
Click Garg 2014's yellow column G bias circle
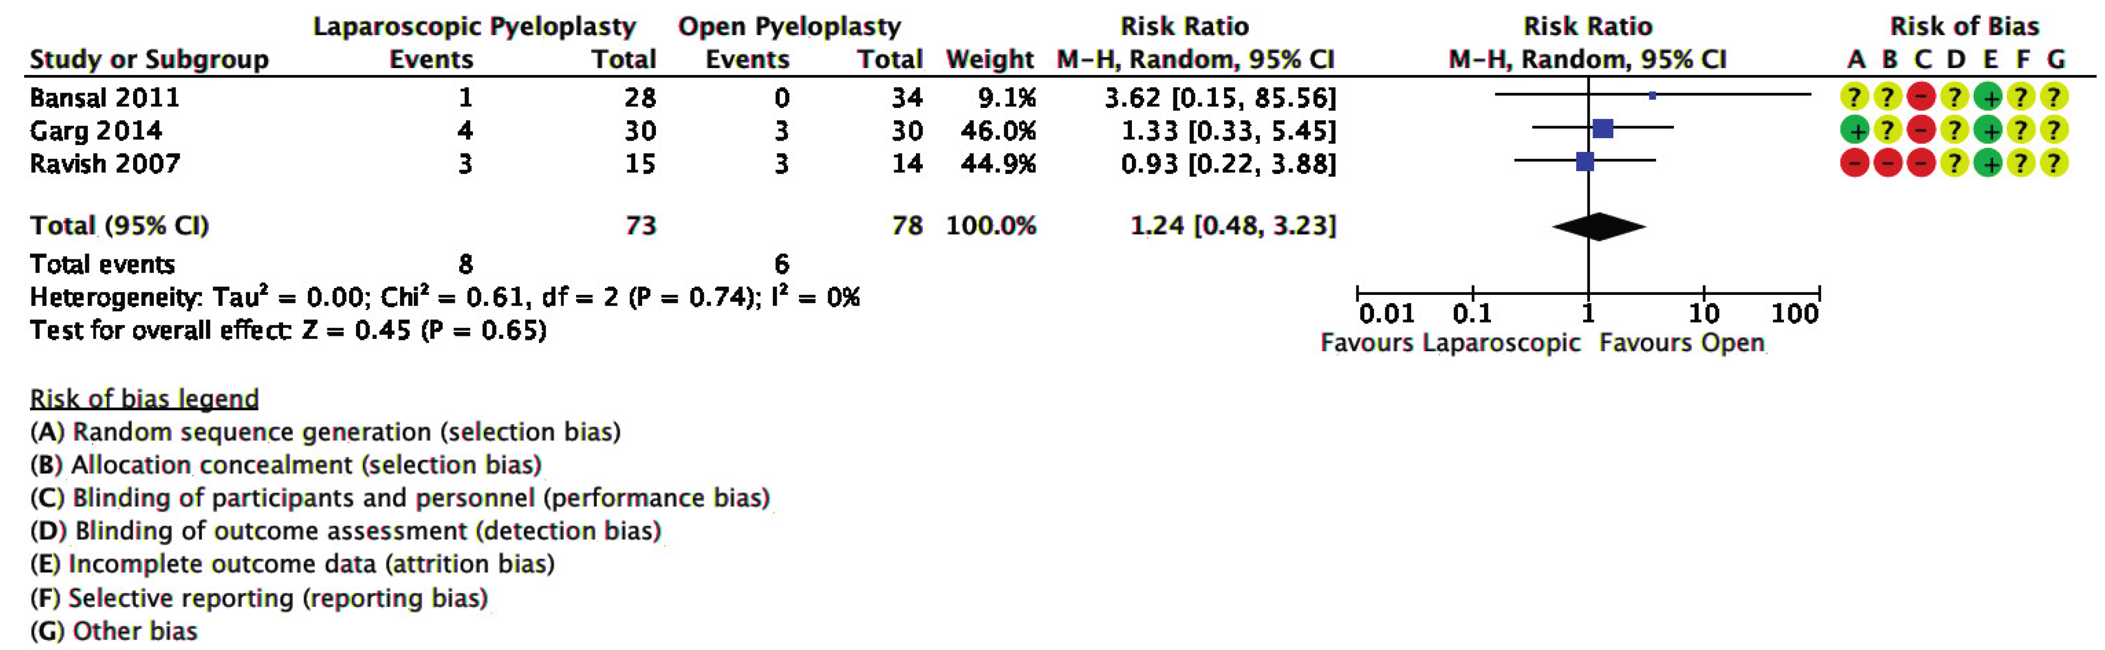tap(2054, 130)
